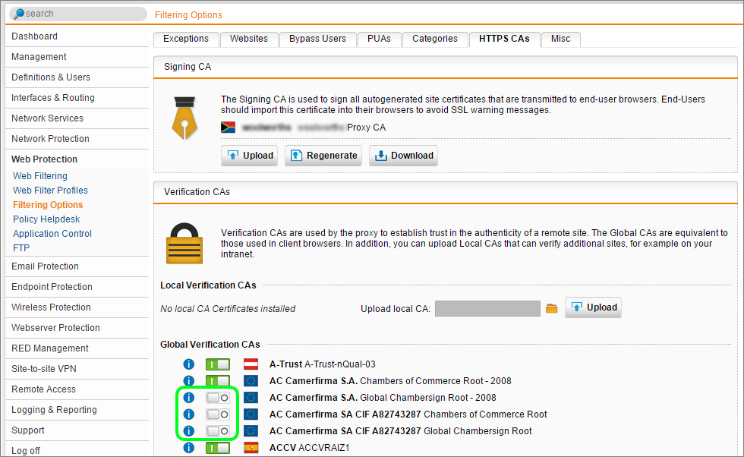744x457 pixels.
Task: Regenerate the Signing CA
Action: coord(323,156)
